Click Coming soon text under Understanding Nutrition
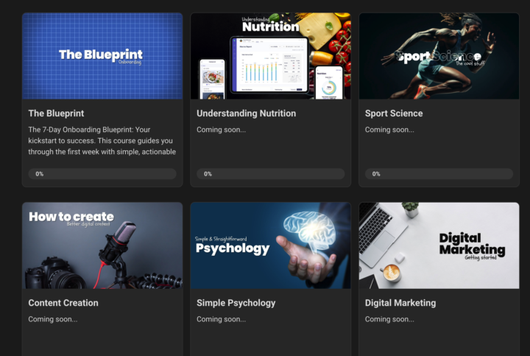The image size is (530, 356). [x=221, y=130]
